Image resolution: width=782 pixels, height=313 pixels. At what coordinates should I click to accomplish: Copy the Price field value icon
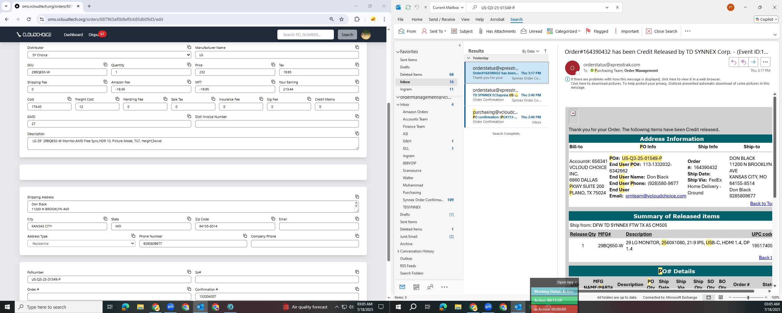click(x=273, y=64)
